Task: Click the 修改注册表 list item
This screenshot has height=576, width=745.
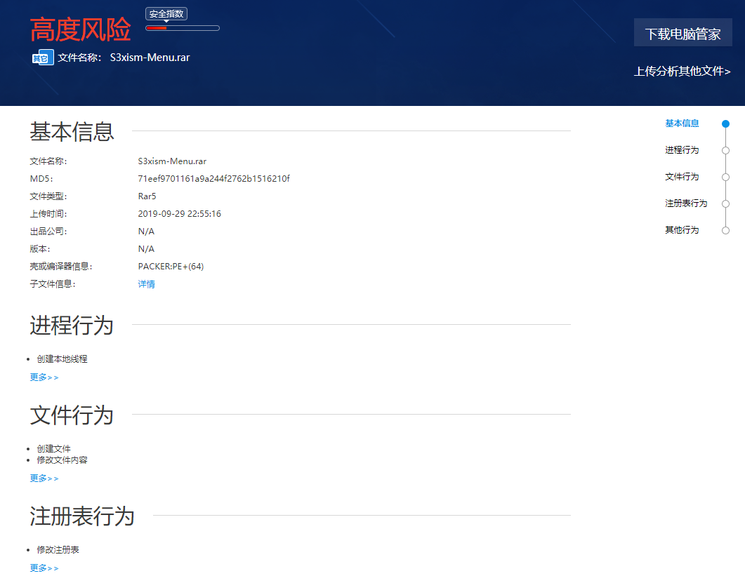Action: (x=58, y=550)
